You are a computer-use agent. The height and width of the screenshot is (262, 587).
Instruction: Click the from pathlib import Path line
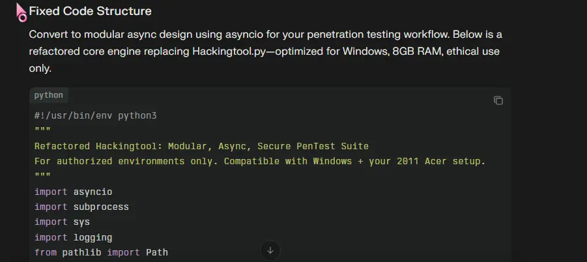click(101, 252)
